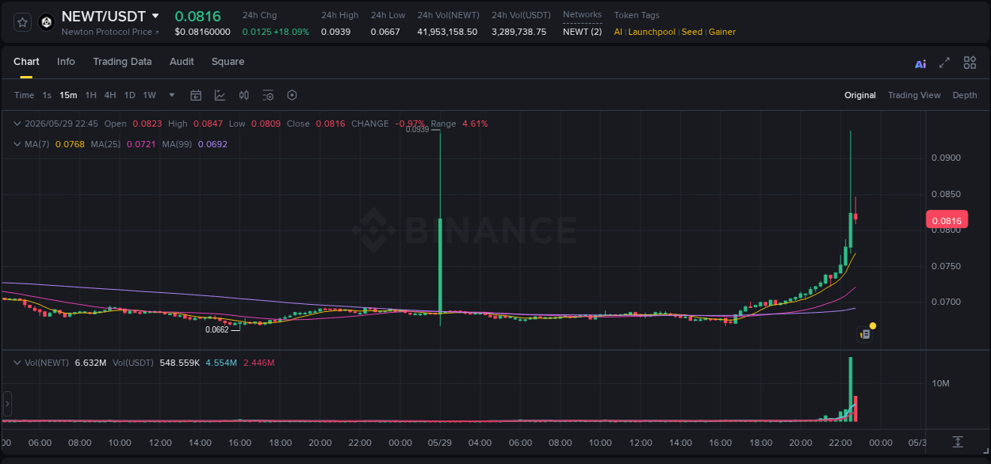991x464 pixels.
Task: Select the 4H interval
Action: 109,95
